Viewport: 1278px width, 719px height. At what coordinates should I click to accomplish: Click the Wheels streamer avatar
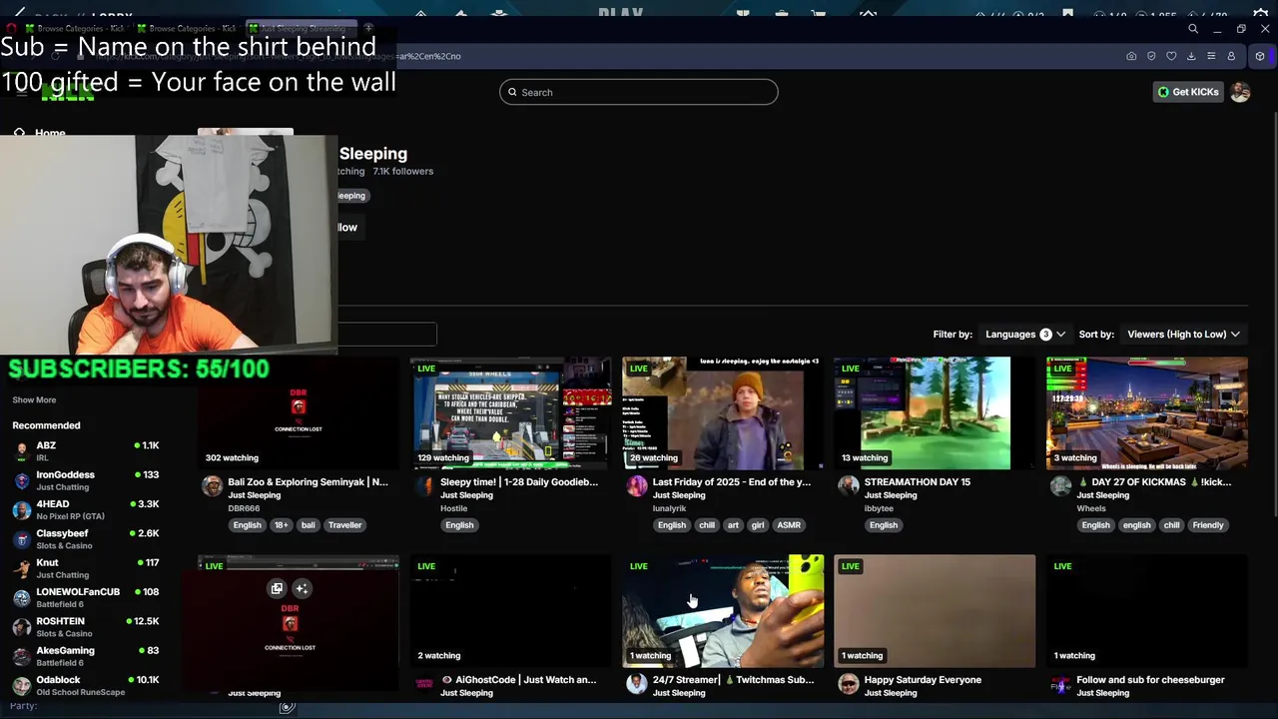pyautogui.click(x=1060, y=486)
